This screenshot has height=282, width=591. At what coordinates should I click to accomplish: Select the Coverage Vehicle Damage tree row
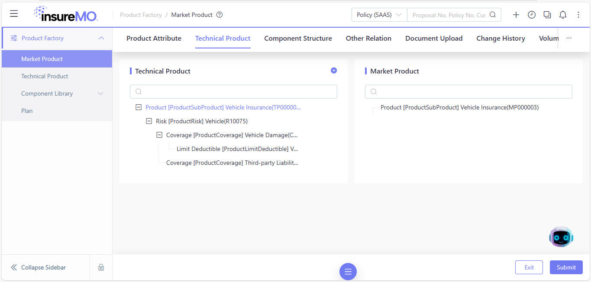pyautogui.click(x=232, y=135)
